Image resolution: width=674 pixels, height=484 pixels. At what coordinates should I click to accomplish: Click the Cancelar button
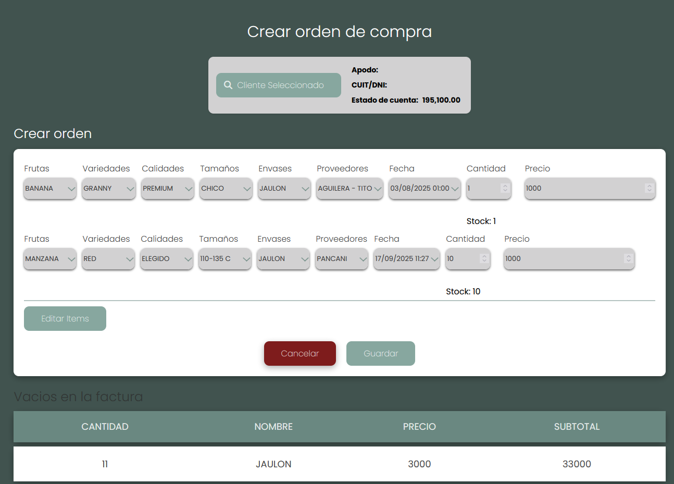299,353
